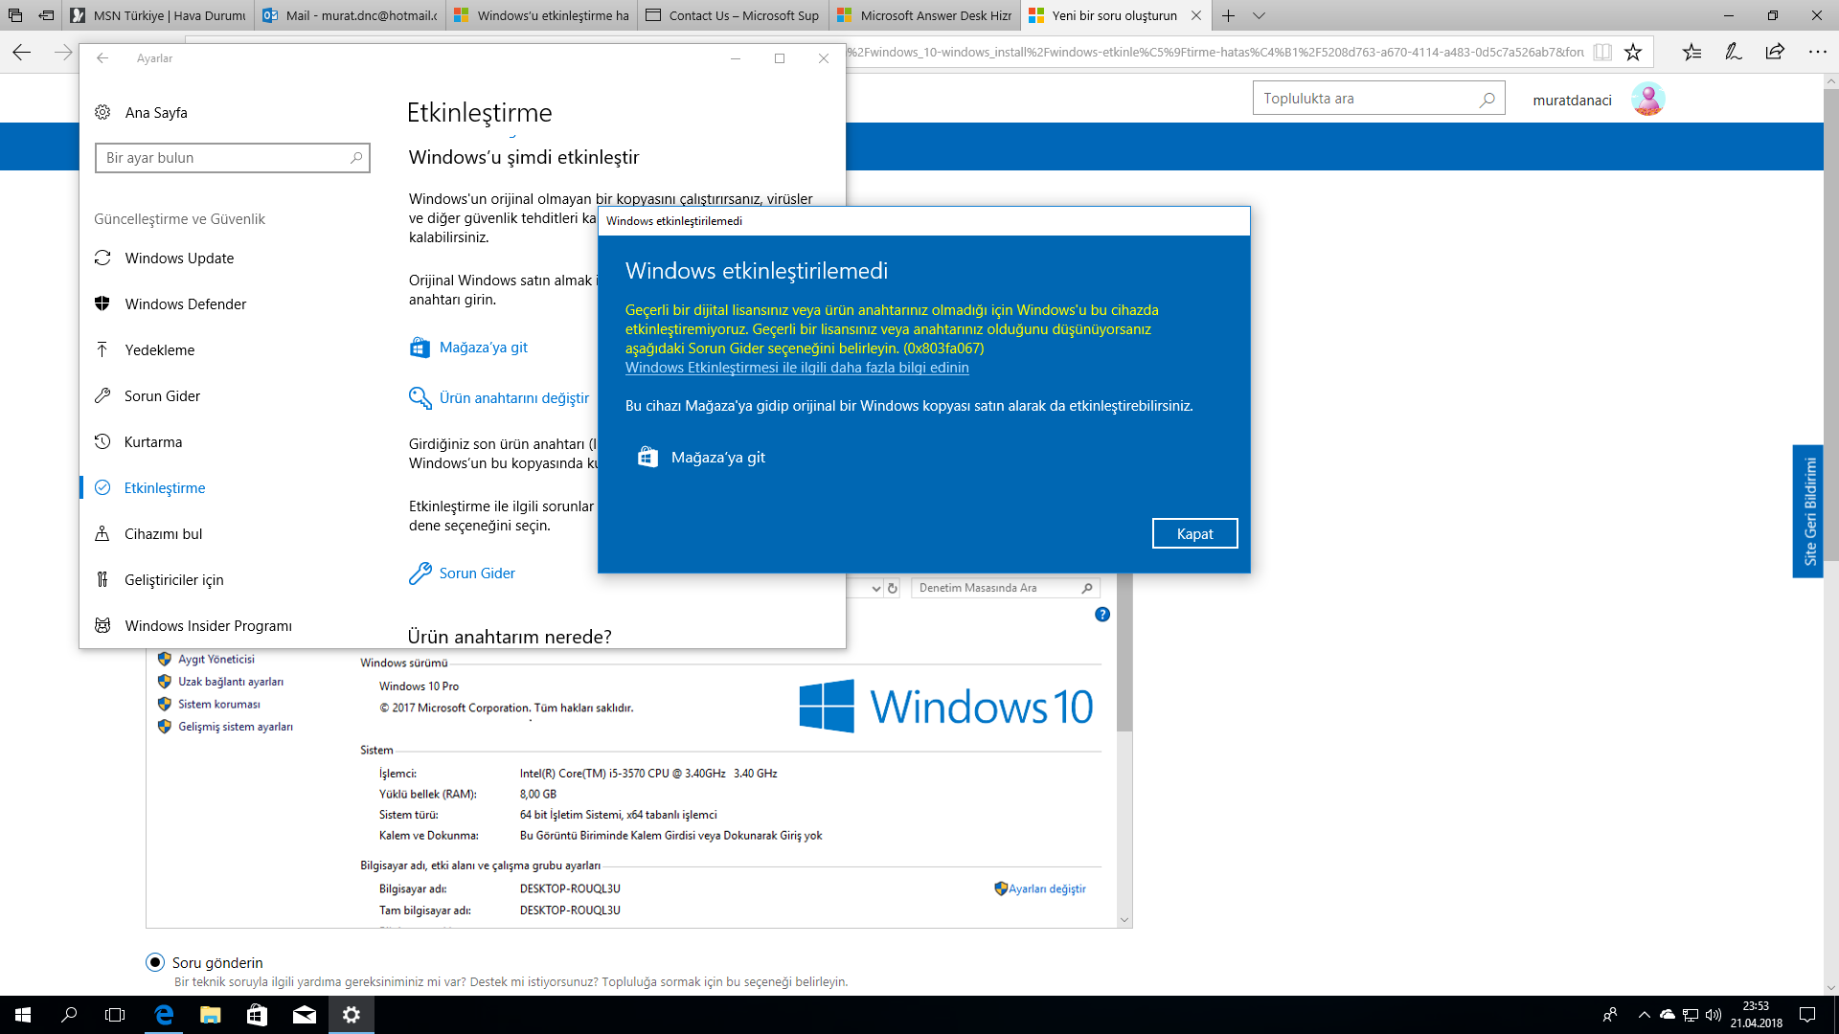This screenshot has height=1034, width=1839.
Task: Open Gelişmiş sistem ayarları link
Action: [x=236, y=727]
